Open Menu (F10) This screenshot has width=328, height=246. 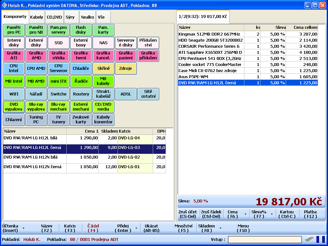click(x=243, y=228)
